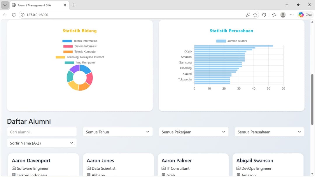Viewport: 315px width, 177px height.
Task: Open the tab list chevron
Action: [x=5, y=5]
